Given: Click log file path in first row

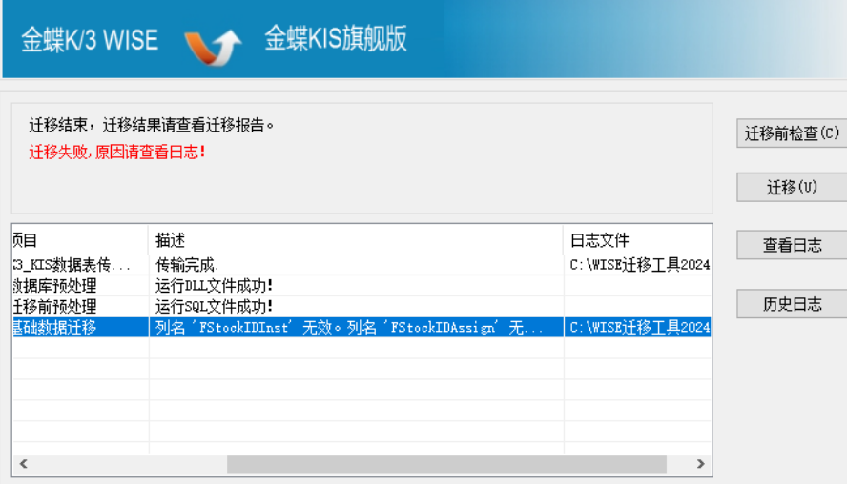Looking at the screenshot, I should [x=640, y=265].
